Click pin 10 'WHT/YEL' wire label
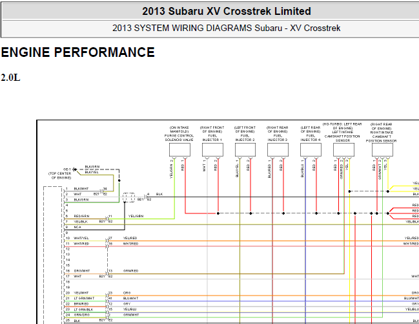The image size is (419, 324). point(81,238)
